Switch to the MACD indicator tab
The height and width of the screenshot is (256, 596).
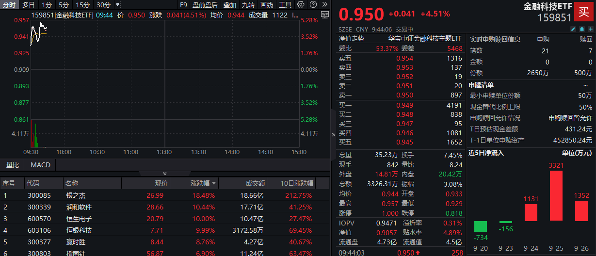[x=40, y=165]
